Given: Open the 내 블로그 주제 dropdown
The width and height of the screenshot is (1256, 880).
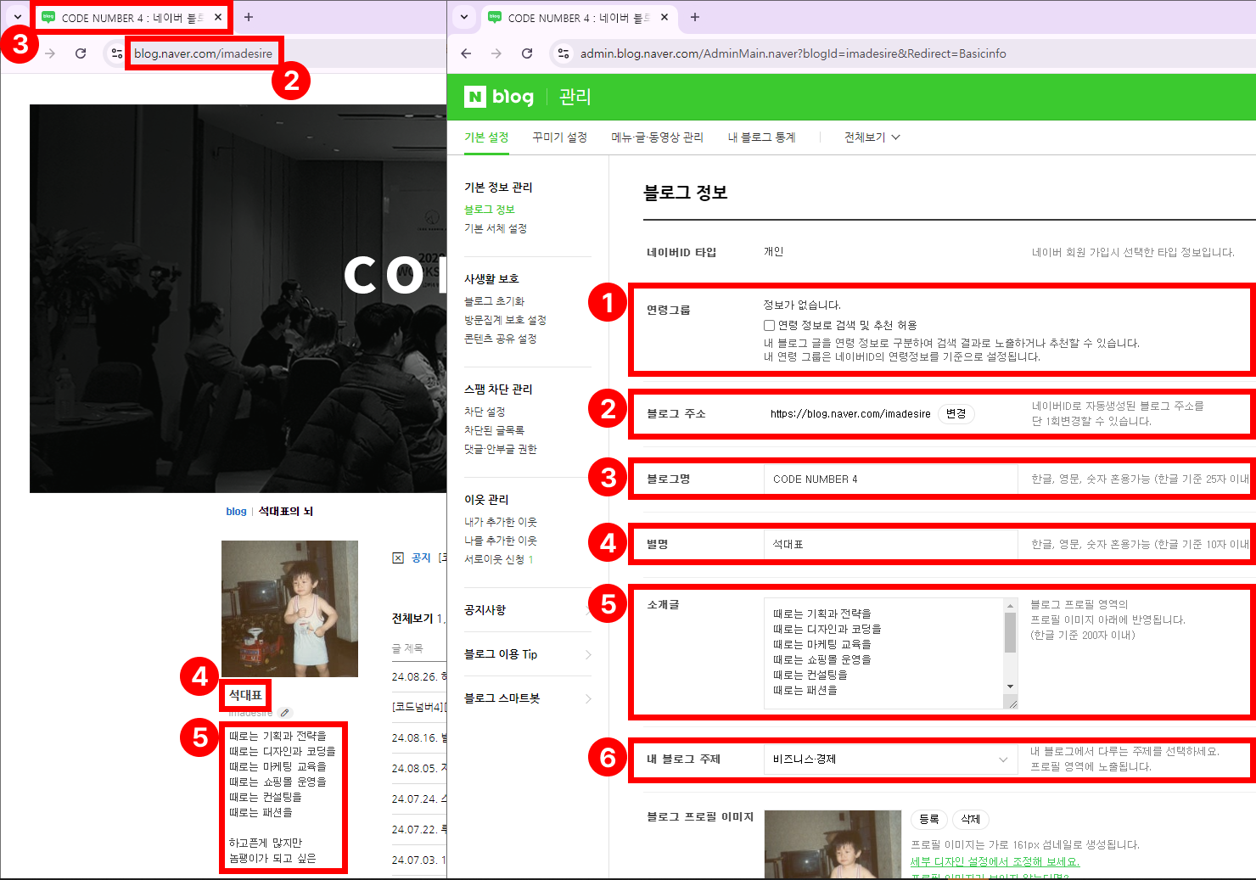Looking at the screenshot, I should [x=889, y=759].
